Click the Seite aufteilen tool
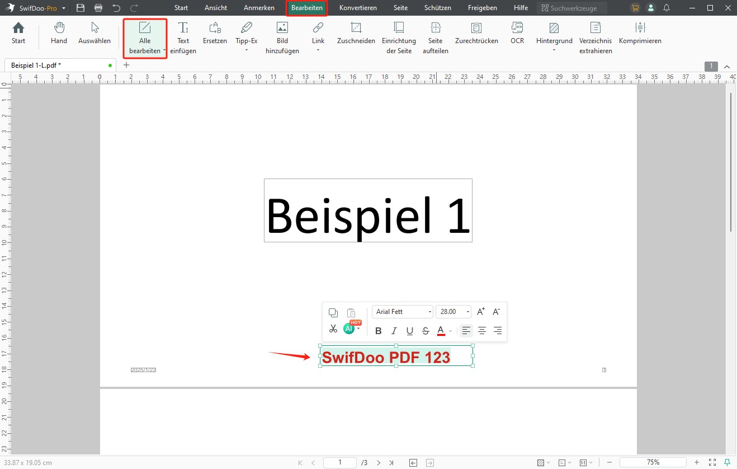 point(436,38)
